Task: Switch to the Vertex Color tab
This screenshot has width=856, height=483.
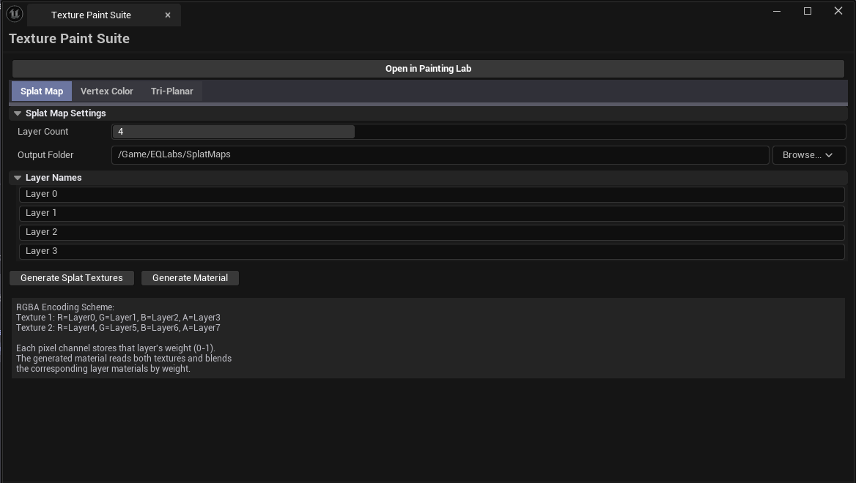Action: pyautogui.click(x=106, y=91)
